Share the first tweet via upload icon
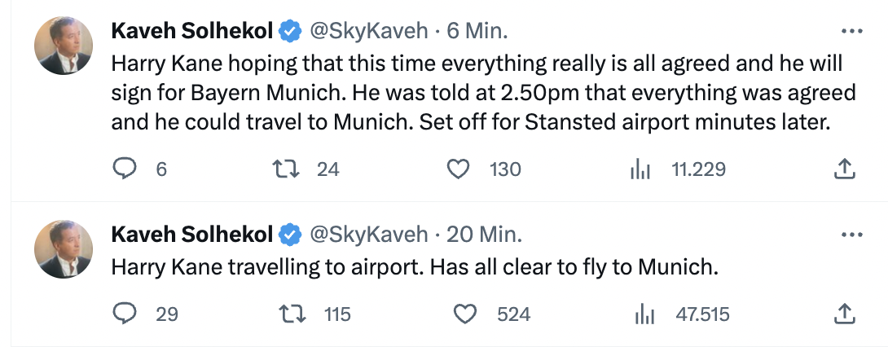Screen dimensions: 888x347 point(845,169)
